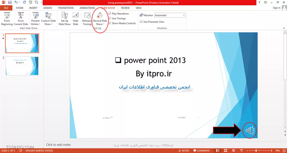Viewport: 287px width, 153px height.
Task: Start Rehearse Timings
Action: 87,19
